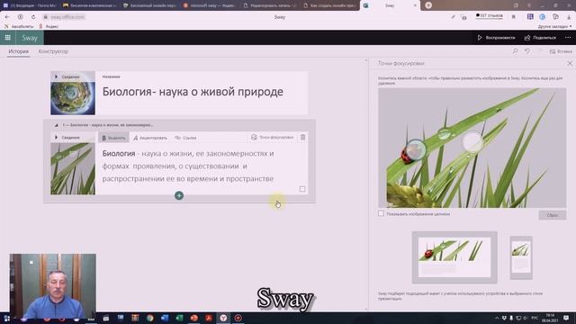Switch to the Конструктор tab
The image size is (576, 324).
(x=53, y=51)
